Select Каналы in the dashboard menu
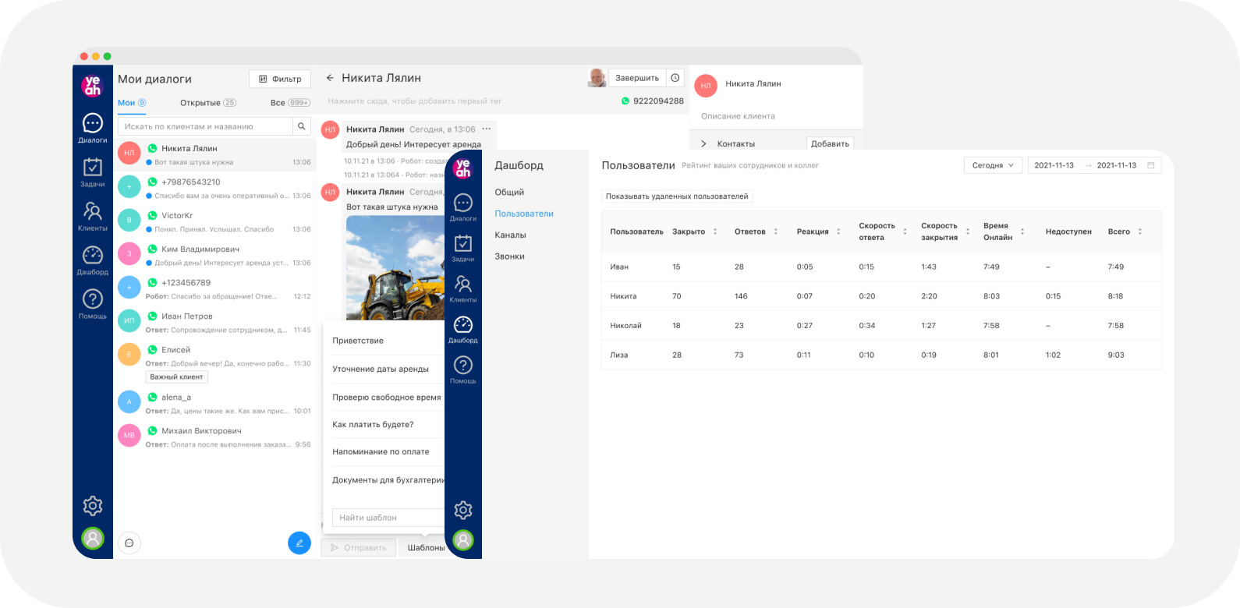This screenshot has width=1240, height=608. 510,235
